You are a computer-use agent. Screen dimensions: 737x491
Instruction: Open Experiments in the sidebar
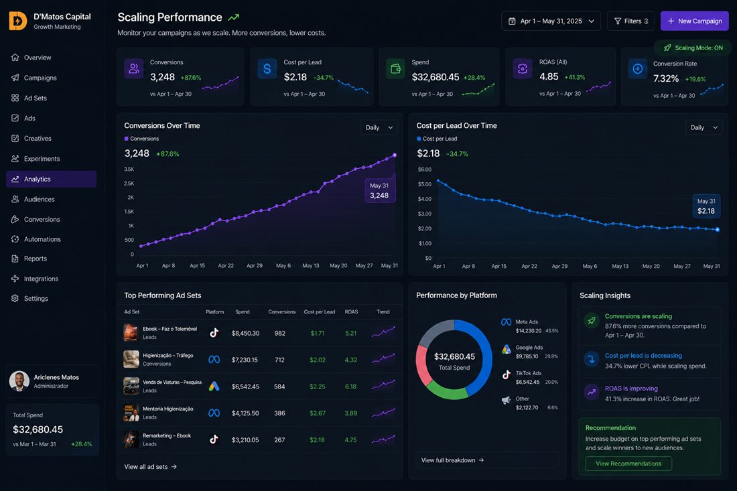click(x=51, y=158)
